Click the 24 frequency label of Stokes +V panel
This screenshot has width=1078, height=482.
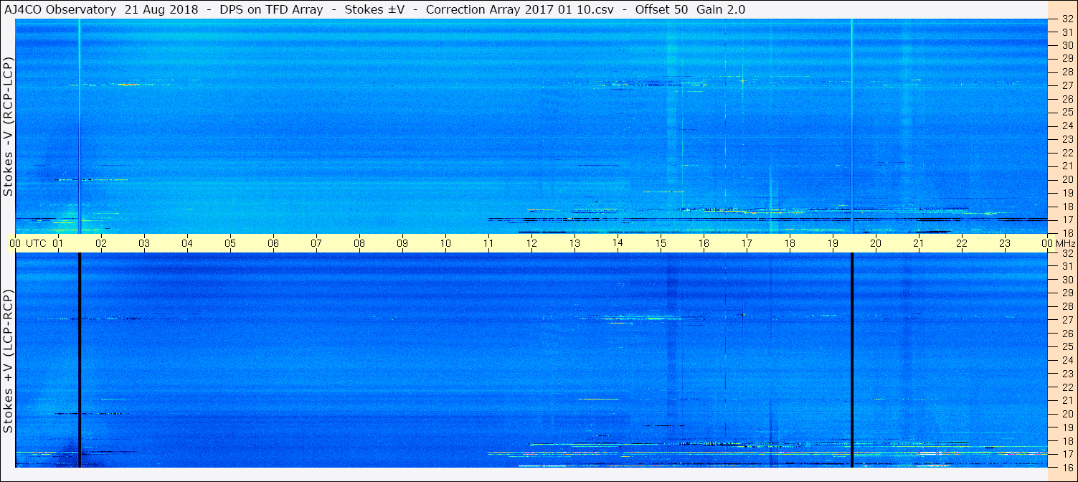click(x=1067, y=360)
